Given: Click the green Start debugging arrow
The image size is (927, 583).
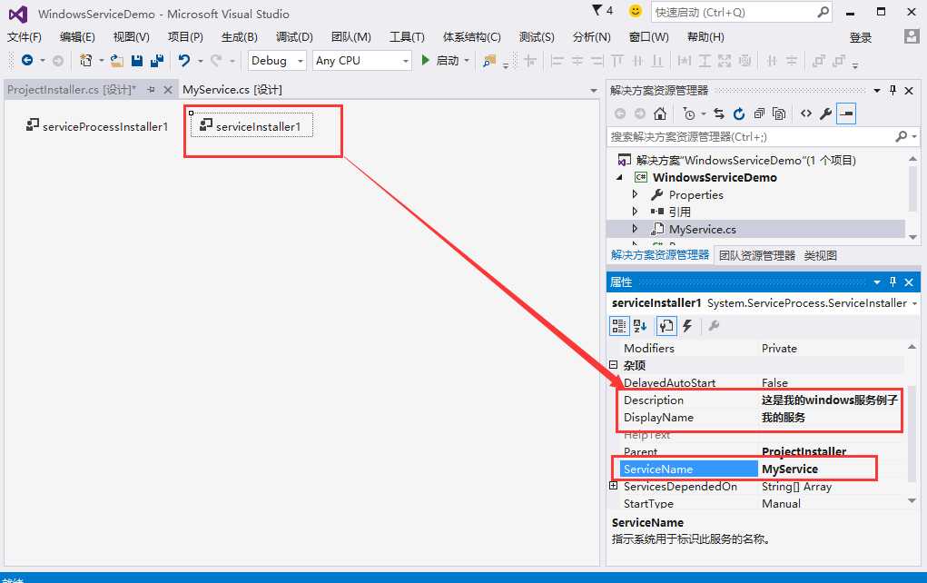Looking at the screenshot, I should tap(425, 60).
